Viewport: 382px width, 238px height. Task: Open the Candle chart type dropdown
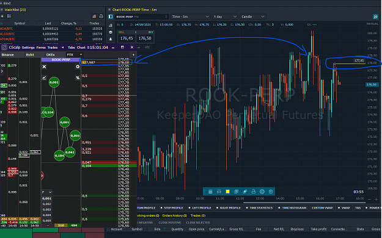pyautogui.click(x=252, y=16)
